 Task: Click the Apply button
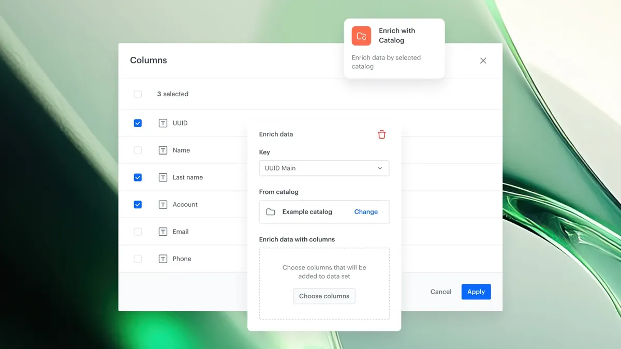pyautogui.click(x=476, y=291)
